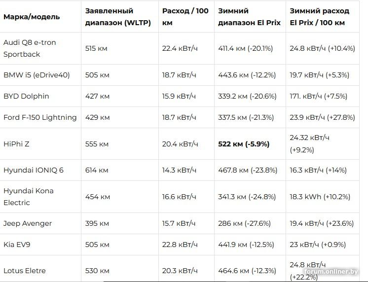Viewport: 368px width, 282px height.
Task: Click the "Расход / 100 км" header
Action: click(185, 17)
